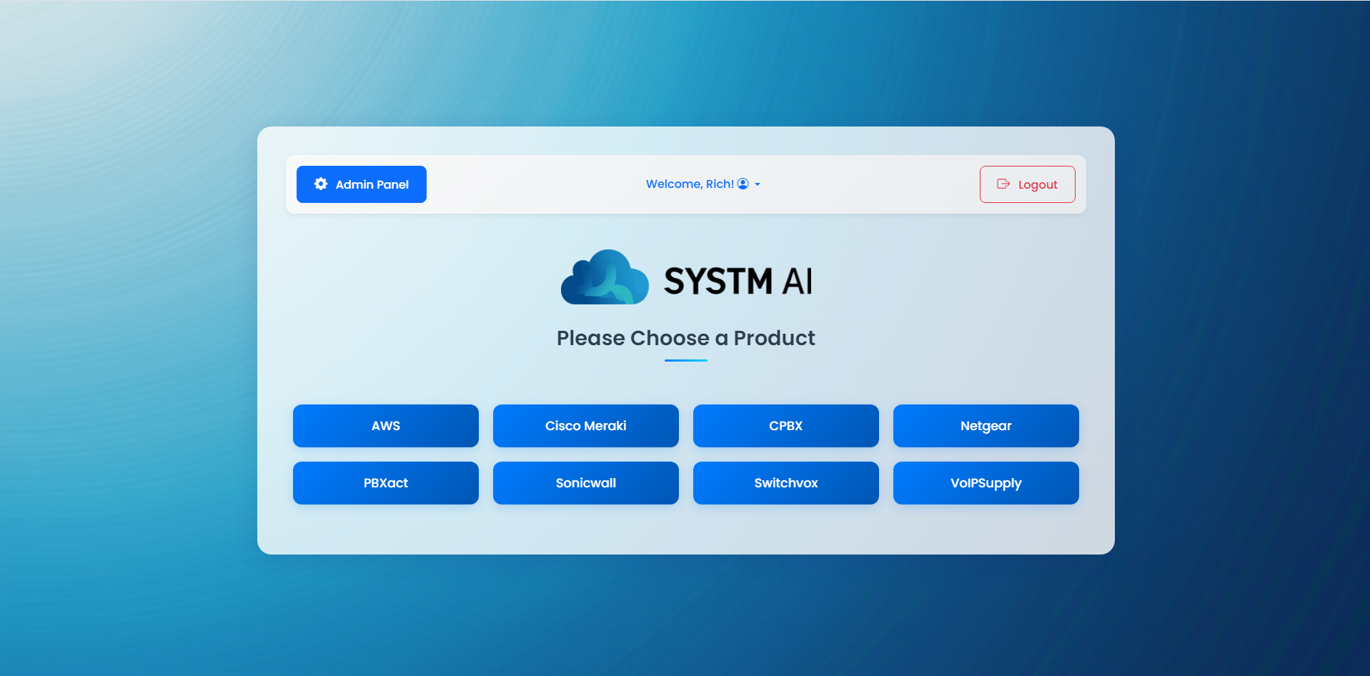Choose the Cisco Meraki product
Viewport: 1370px width, 676px height.
point(585,426)
